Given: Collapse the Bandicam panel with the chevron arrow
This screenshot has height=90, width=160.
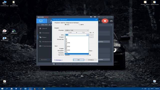Looking at the screenshot, I should point(111,25).
